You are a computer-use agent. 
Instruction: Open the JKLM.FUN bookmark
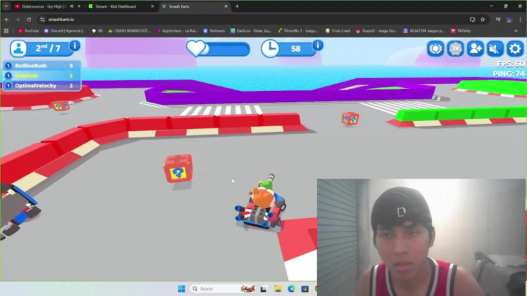[x=424, y=31]
